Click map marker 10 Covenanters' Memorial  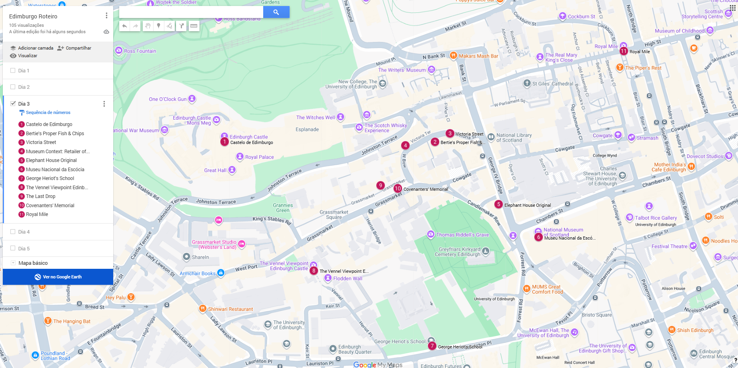pos(398,188)
